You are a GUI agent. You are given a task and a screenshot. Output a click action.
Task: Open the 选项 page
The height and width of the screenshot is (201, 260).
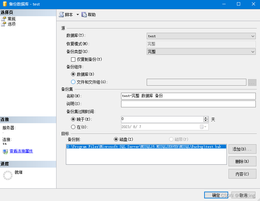click(11, 24)
